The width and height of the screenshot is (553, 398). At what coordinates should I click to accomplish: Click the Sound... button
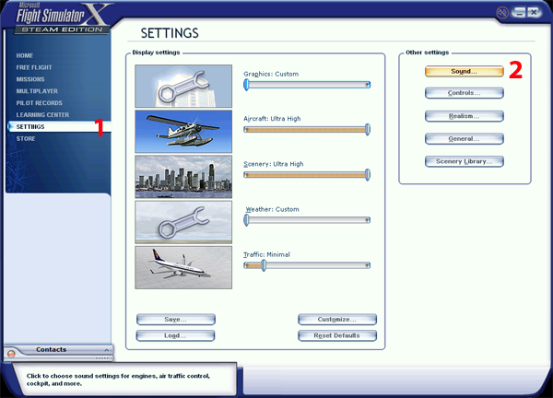click(465, 71)
